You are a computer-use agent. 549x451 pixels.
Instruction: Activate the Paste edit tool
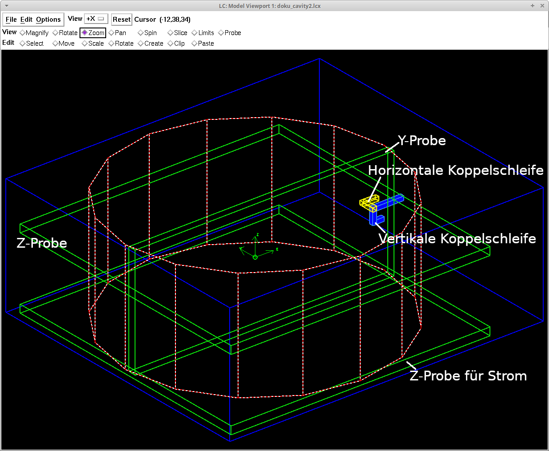[203, 43]
